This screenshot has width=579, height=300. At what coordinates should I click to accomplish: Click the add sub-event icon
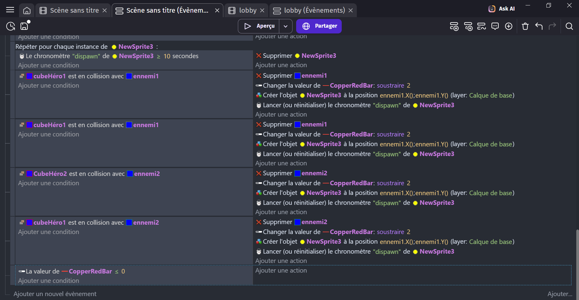(x=468, y=27)
